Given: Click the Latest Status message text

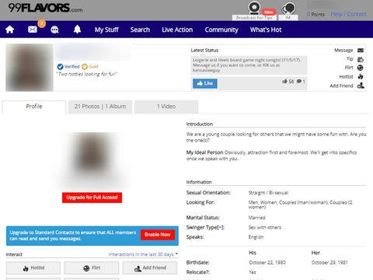Looking at the screenshot, I should click(246, 65).
